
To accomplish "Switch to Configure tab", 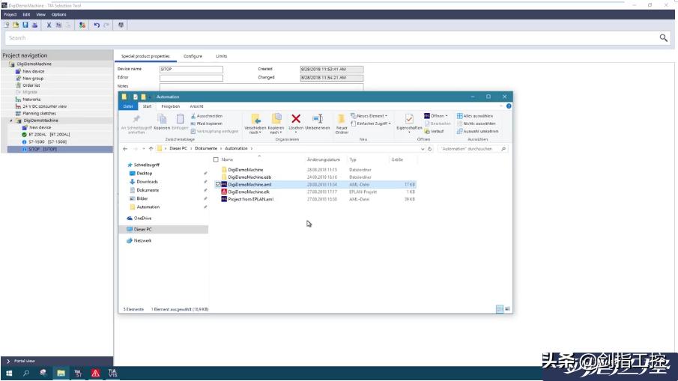I will click(x=193, y=56).
